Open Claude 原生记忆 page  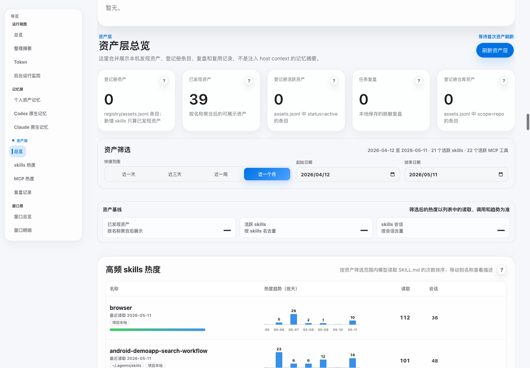[x=31, y=127]
